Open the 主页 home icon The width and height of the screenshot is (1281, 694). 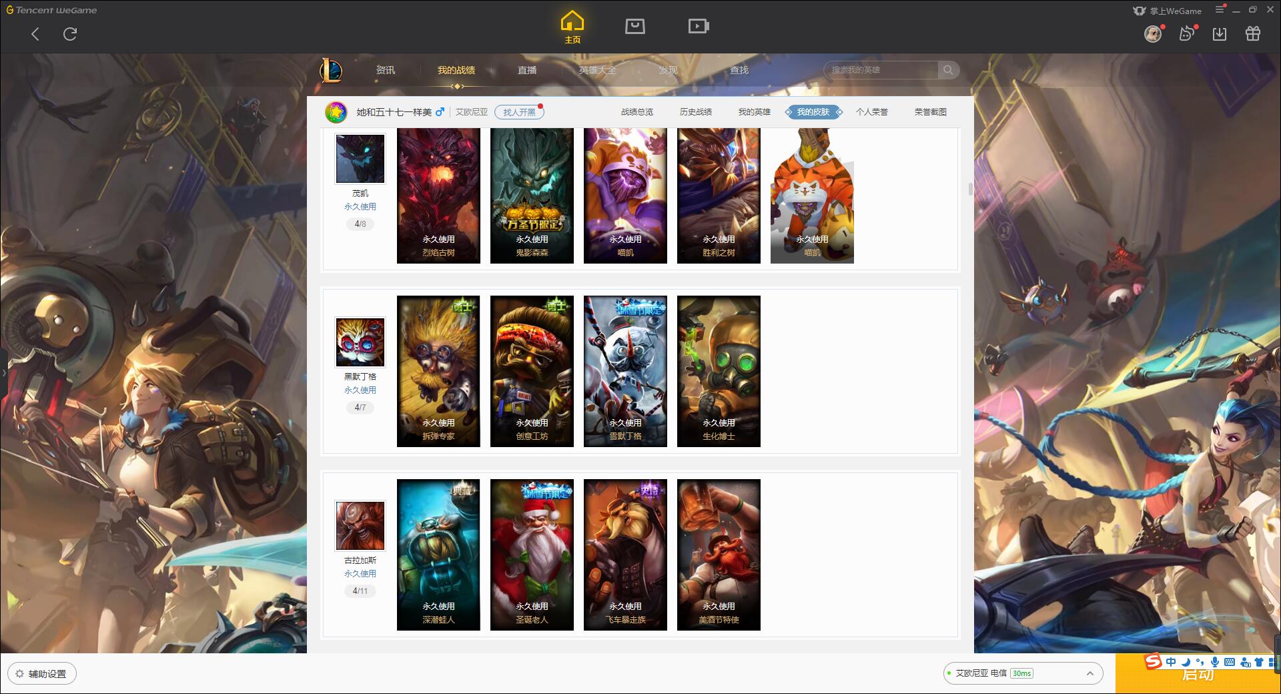pos(572,27)
